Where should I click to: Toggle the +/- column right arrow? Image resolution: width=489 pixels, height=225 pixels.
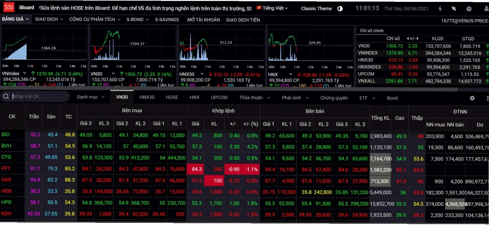point(417,38)
